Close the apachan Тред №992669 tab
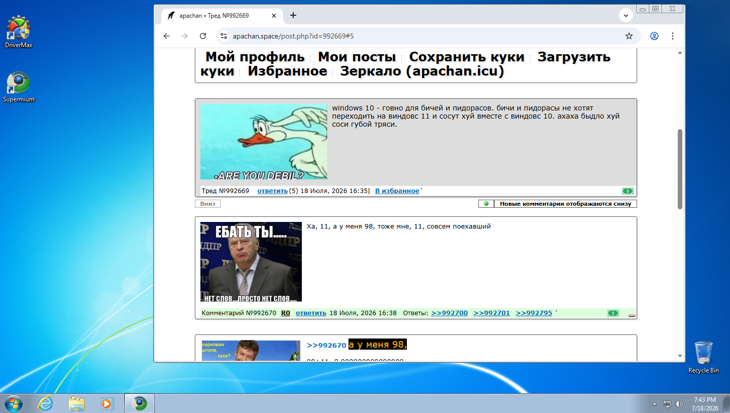The image size is (730, 413). (x=274, y=16)
